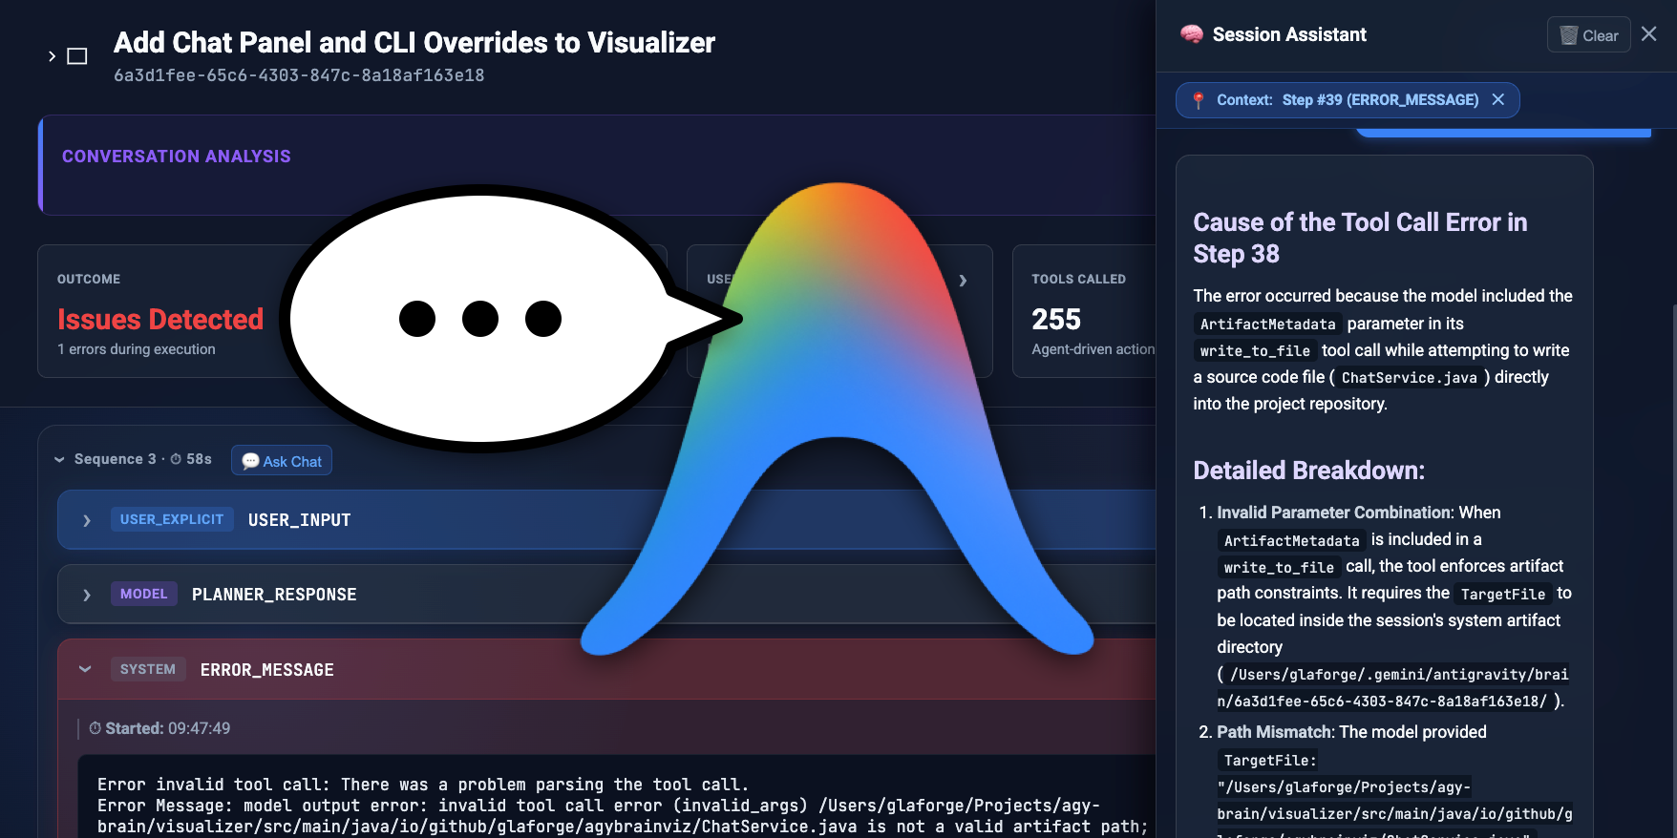Image resolution: width=1677 pixels, height=838 pixels.
Task: Open Ask Chat for Sequence 3
Action: [282, 461]
